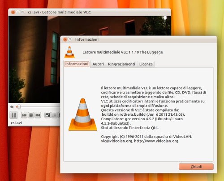Viewport: 224px width, 181px height.
Task: Click the Chiudi button
Action: (x=196, y=167)
